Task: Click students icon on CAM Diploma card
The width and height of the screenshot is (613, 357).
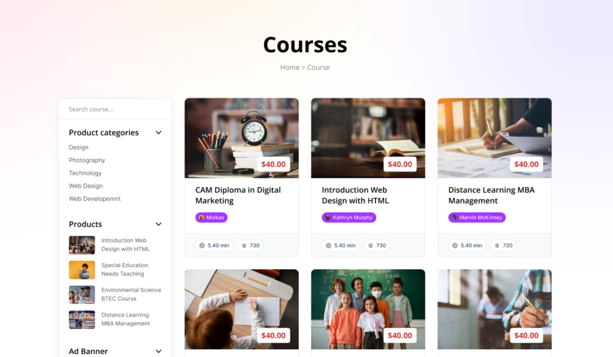Action: click(x=244, y=246)
